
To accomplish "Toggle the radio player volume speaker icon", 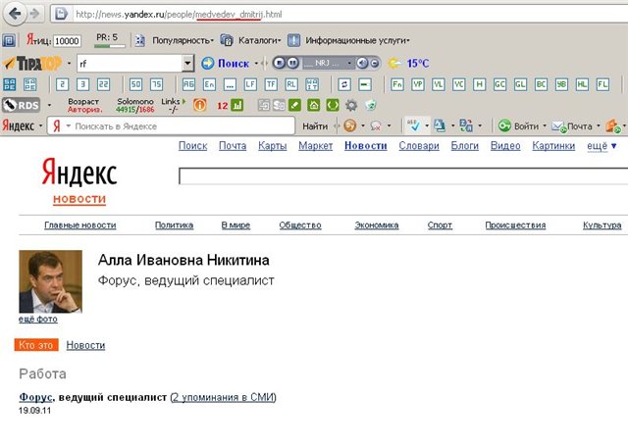I will tap(362, 63).
